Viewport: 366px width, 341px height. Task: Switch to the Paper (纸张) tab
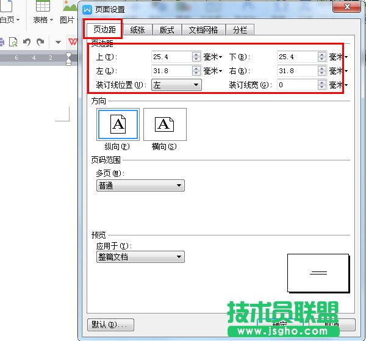click(137, 30)
